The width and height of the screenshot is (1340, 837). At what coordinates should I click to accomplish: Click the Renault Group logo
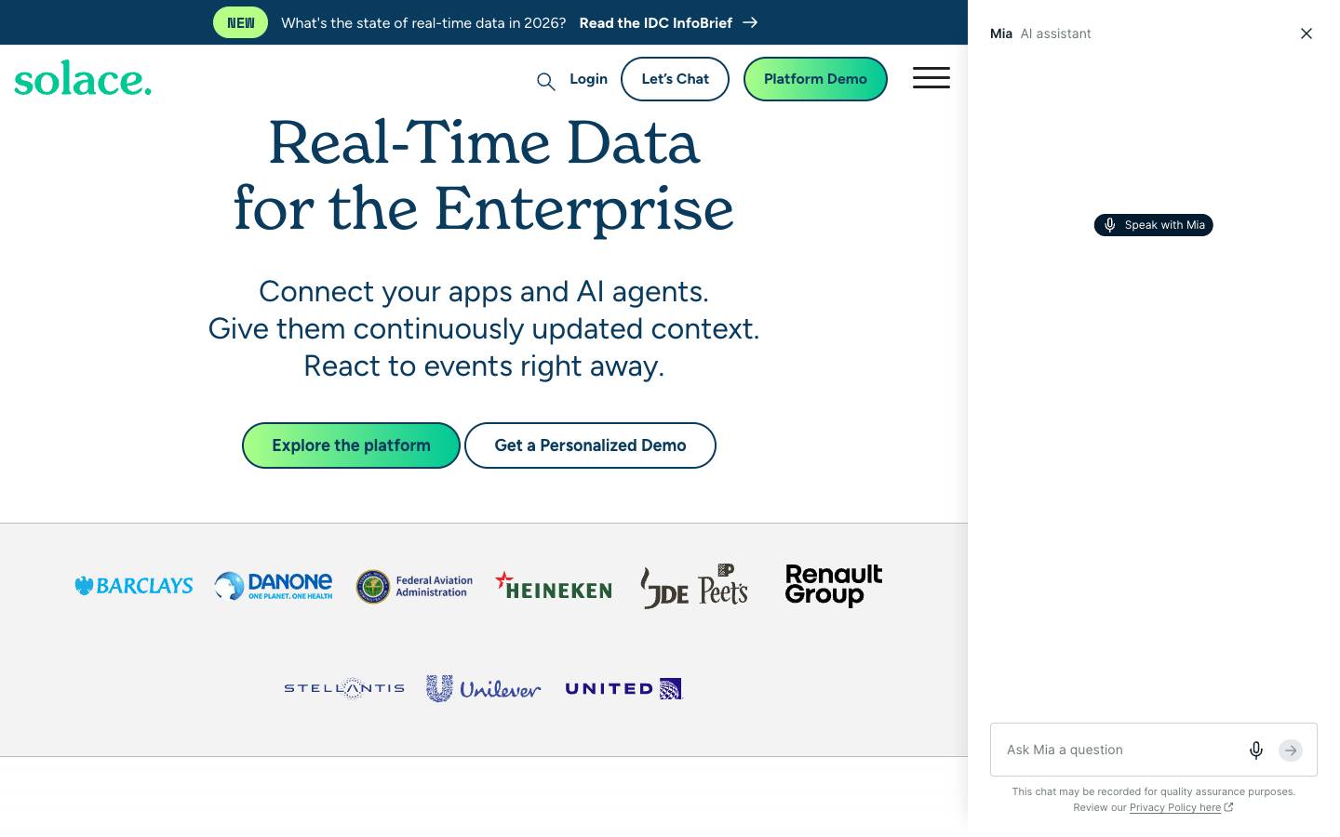(x=834, y=586)
